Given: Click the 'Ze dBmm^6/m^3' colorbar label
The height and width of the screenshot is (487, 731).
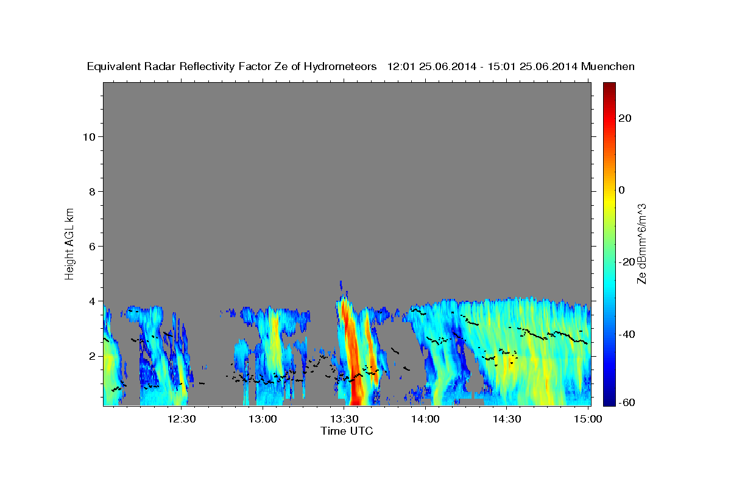Looking at the screenshot, I should (x=641, y=244).
